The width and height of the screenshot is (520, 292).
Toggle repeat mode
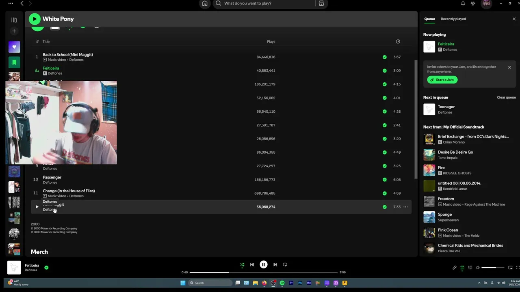(x=285, y=264)
